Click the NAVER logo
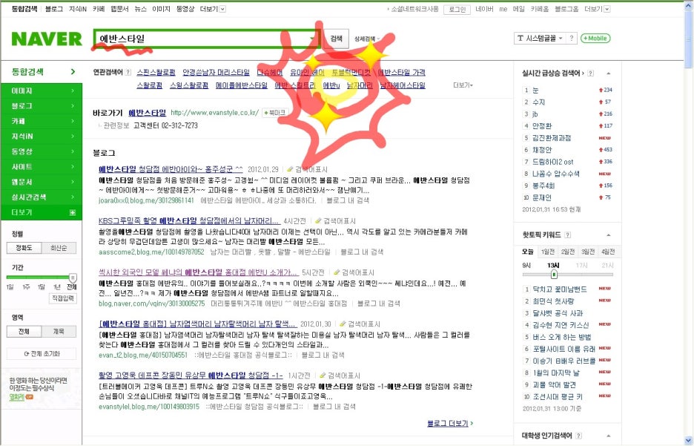 pyautogui.click(x=47, y=39)
